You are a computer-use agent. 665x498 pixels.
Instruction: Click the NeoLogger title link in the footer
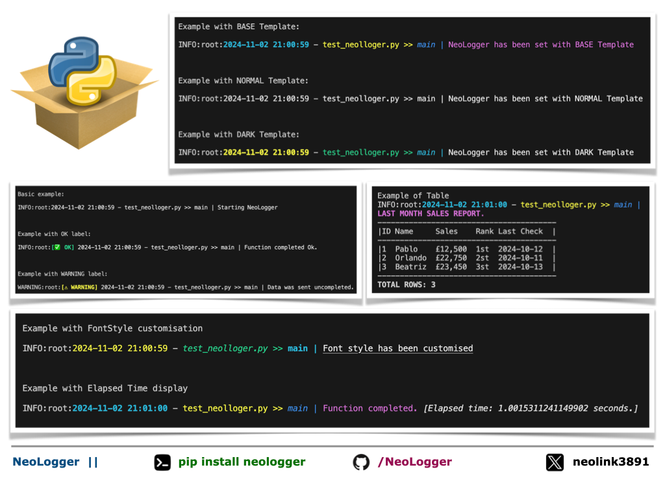click(x=45, y=462)
